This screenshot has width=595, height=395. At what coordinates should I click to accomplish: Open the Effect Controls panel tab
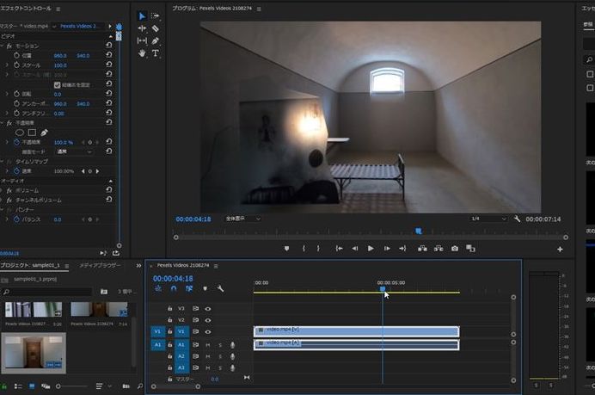pos(27,8)
